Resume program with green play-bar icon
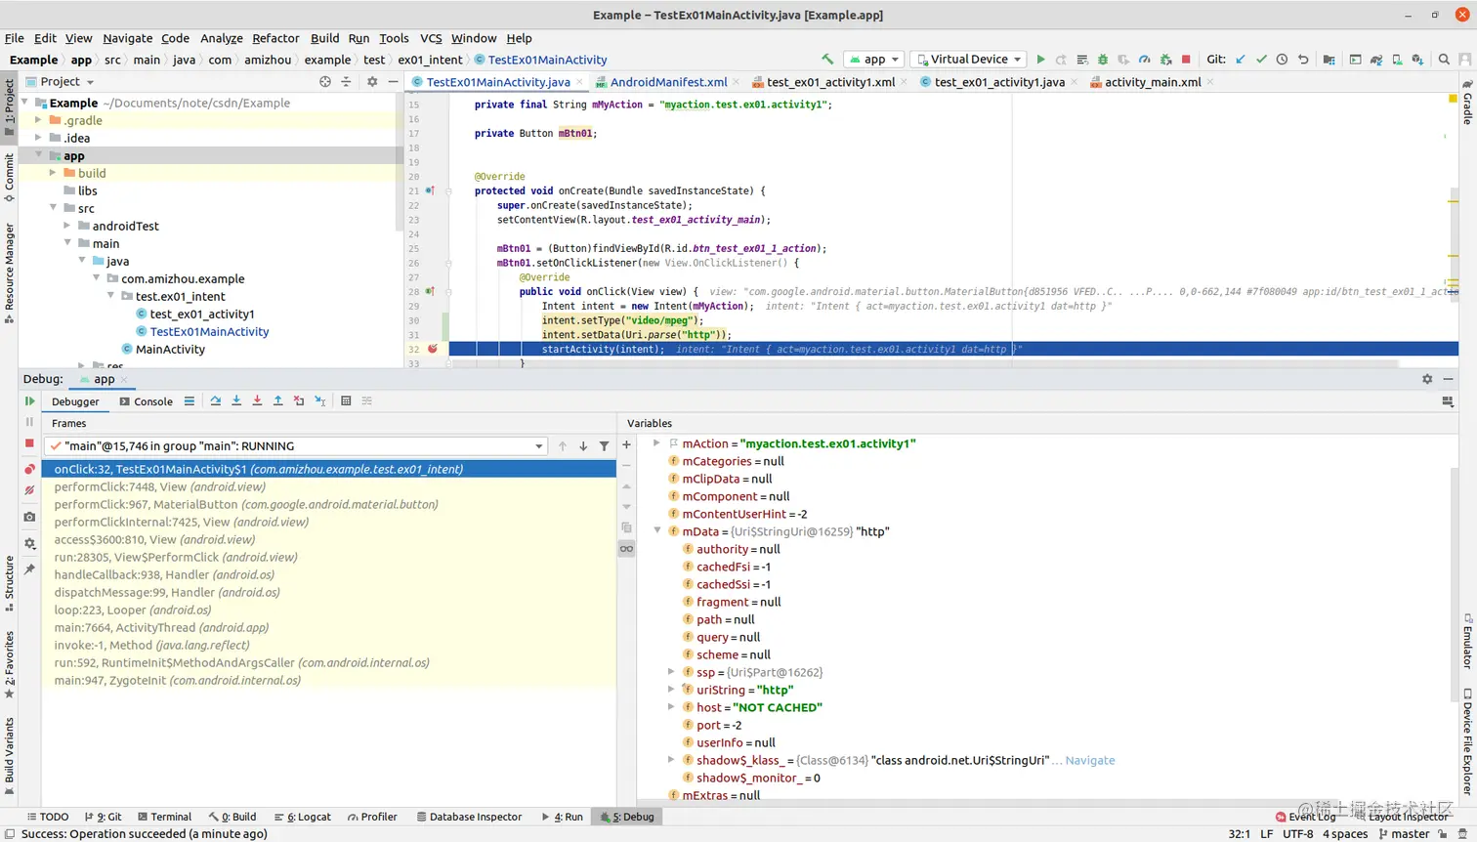The width and height of the screenshot is (1477, 842). click(29, 401)
